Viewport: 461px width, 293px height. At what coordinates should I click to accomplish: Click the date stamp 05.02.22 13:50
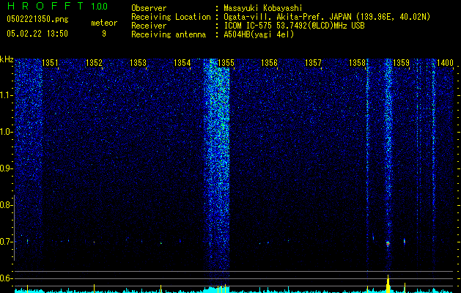(x=37, y=34)
